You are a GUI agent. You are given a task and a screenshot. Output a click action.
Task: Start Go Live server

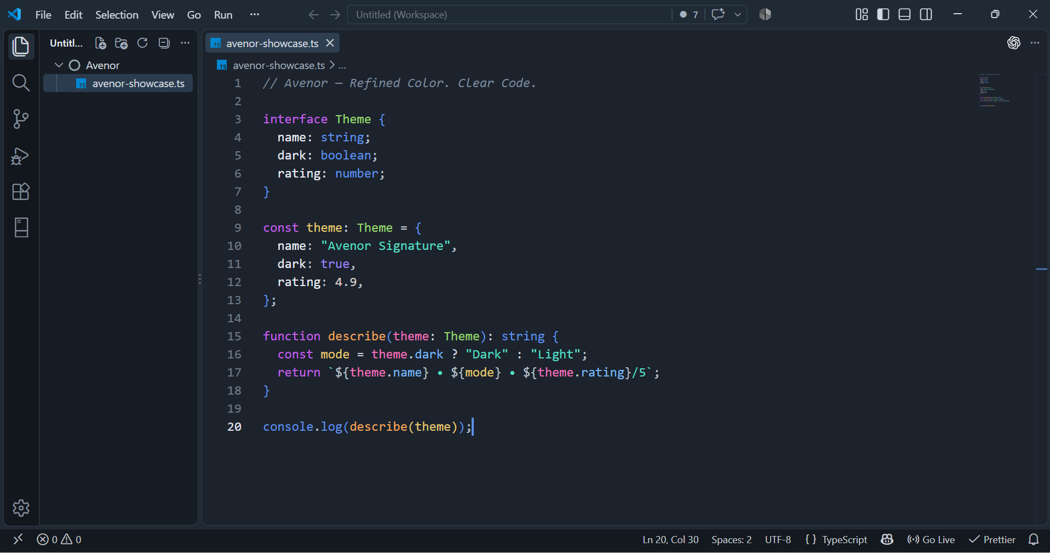[931, 539]
